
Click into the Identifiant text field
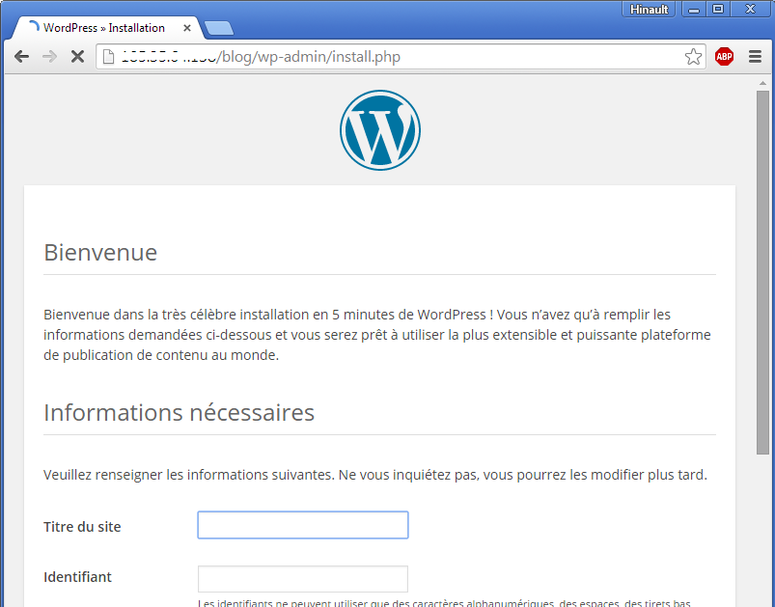pyautogui.click(x=302, y=579)
